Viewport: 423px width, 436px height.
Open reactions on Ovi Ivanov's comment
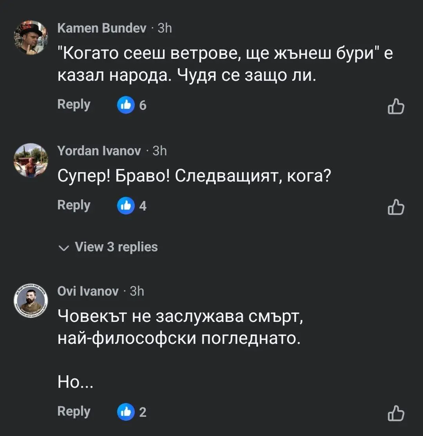132,412
